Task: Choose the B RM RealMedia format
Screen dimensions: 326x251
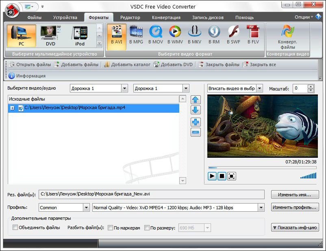Action: pyautogui.click(x=214, y=35)
